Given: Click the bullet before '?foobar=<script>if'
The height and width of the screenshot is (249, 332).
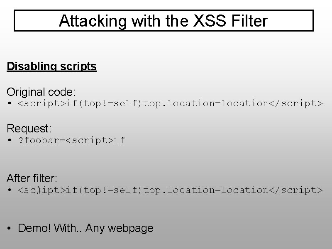Looking at the screenshot, I should point(9,140).
